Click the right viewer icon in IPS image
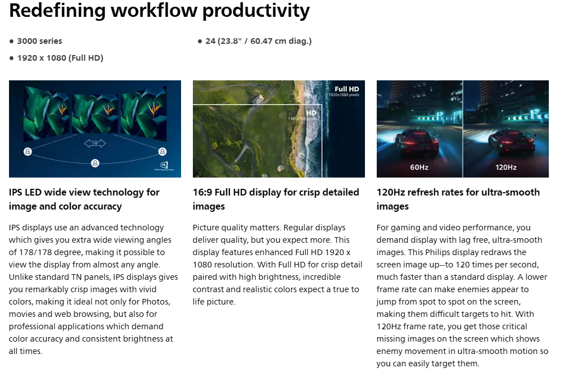The image size is (564, 386). [x=163, y=152]
